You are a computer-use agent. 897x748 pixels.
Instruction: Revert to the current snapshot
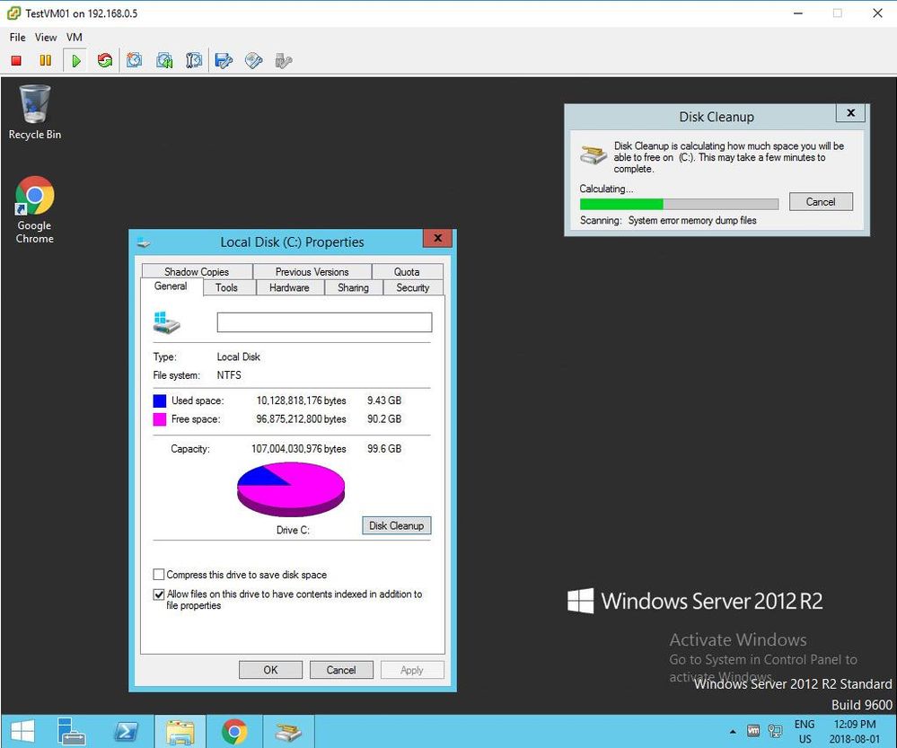point(164,61)
